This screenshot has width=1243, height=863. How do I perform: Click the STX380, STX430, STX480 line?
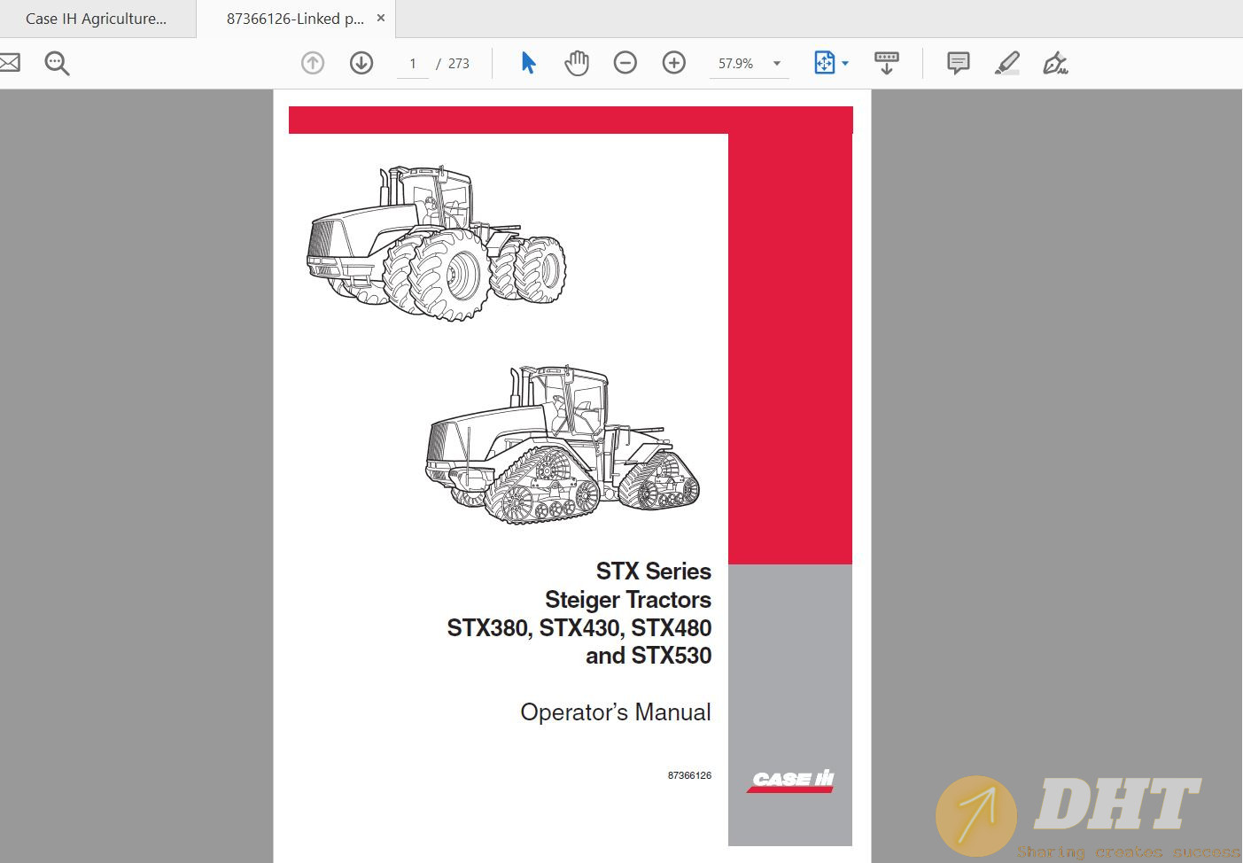(579, 628)
